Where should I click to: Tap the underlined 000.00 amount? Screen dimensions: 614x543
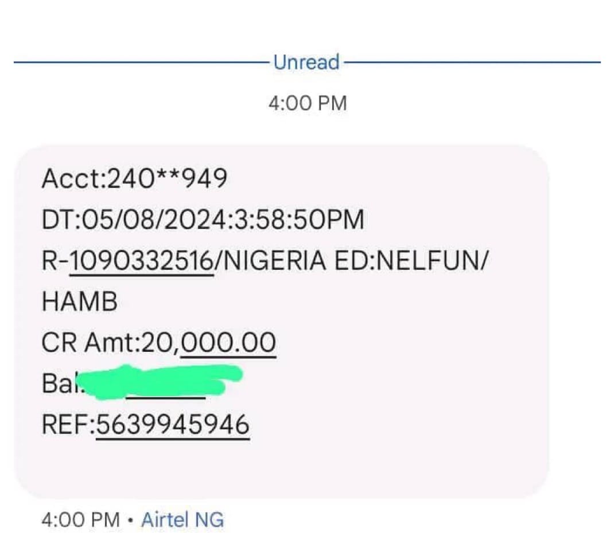(228, 343)
